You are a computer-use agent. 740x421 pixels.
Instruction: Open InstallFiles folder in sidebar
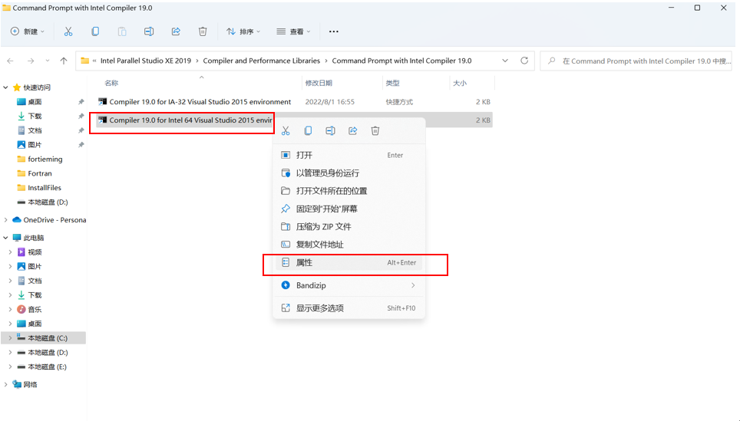[45, 188]
